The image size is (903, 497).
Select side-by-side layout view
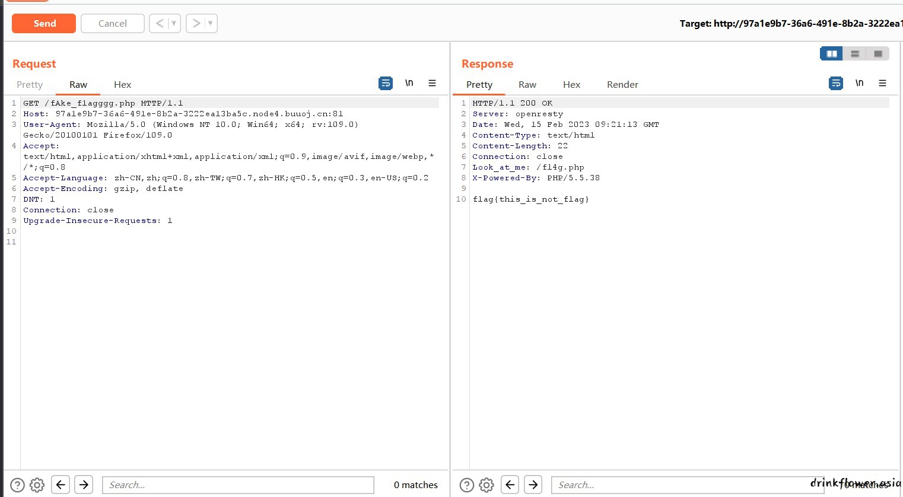832,54
